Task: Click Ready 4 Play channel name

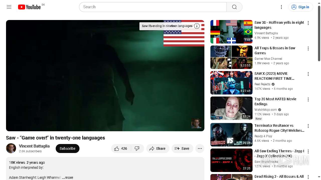Action: (x=263, y=136)
